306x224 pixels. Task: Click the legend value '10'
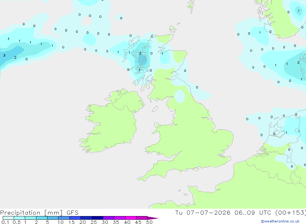(61, 222)
